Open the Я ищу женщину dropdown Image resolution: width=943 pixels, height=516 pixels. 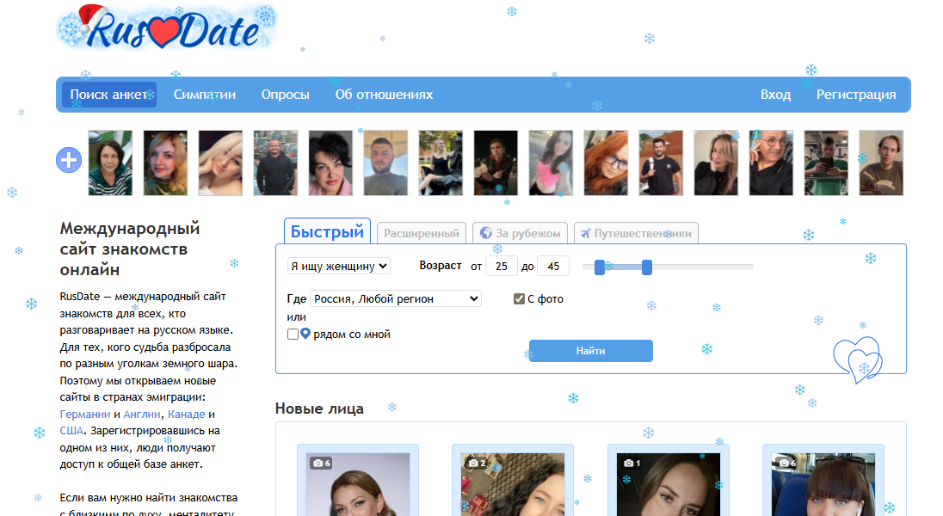pyautogui.click(x=339, y=267)
